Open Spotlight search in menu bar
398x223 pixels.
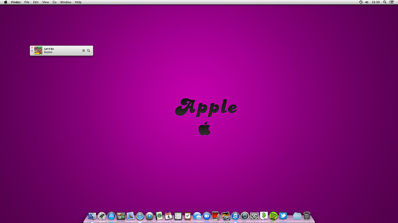[385, 2]
